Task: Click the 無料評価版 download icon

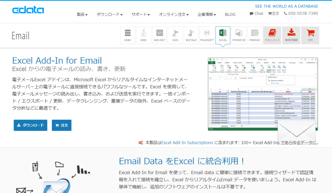Action: (x=291, y=35)
